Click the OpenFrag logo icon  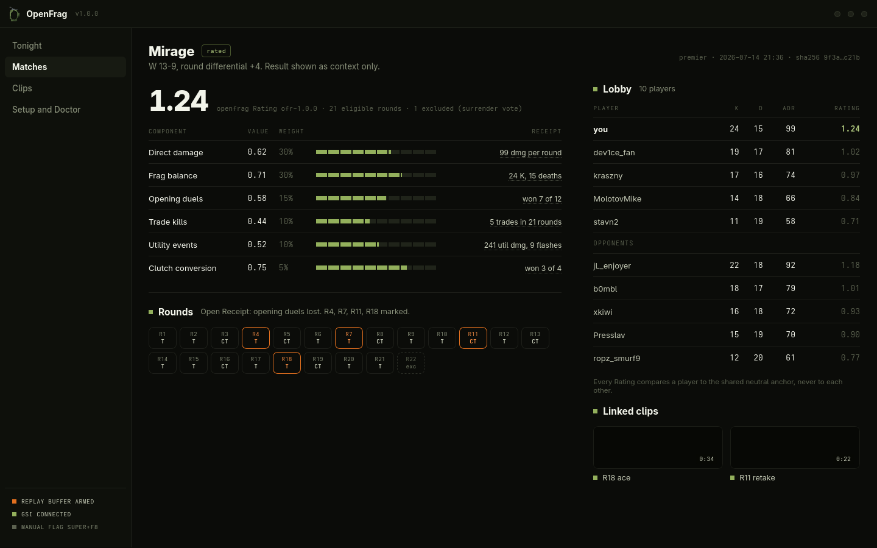coord(15,13)
